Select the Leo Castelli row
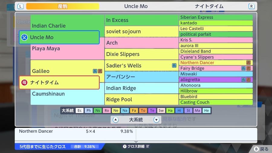The height and width of the screenshot is (153, 272). [216, 29]
